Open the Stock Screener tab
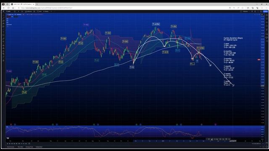The width and height of the screenshot is (269, 151). point(11,147)
